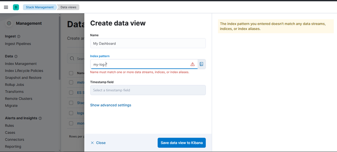Open Cases in sidebar
The image size is (337, 152).
[10, 132]
